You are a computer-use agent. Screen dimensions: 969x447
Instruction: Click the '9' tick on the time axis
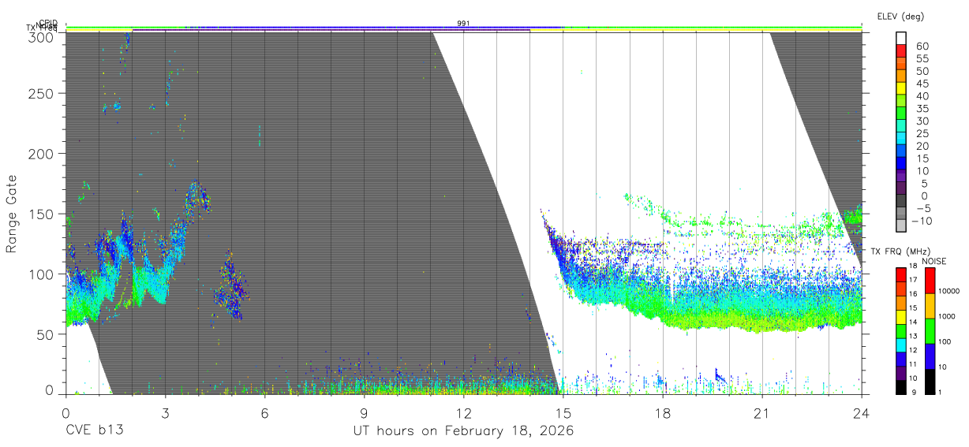pos(364,412)
